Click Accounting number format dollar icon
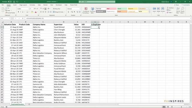This screenshot has width=192, height=108. click(68, 12)
